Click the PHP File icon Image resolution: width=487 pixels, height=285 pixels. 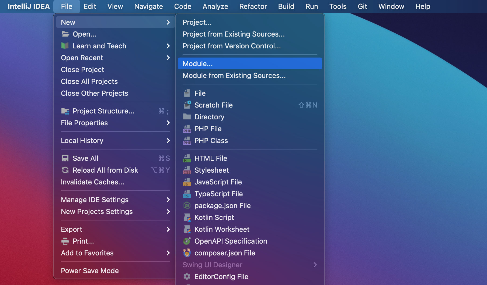tap(187, 129)
